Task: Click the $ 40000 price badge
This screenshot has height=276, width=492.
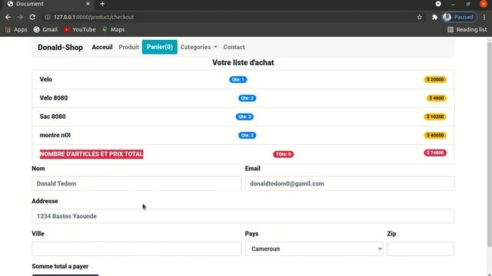Action: tap(435, 135)
